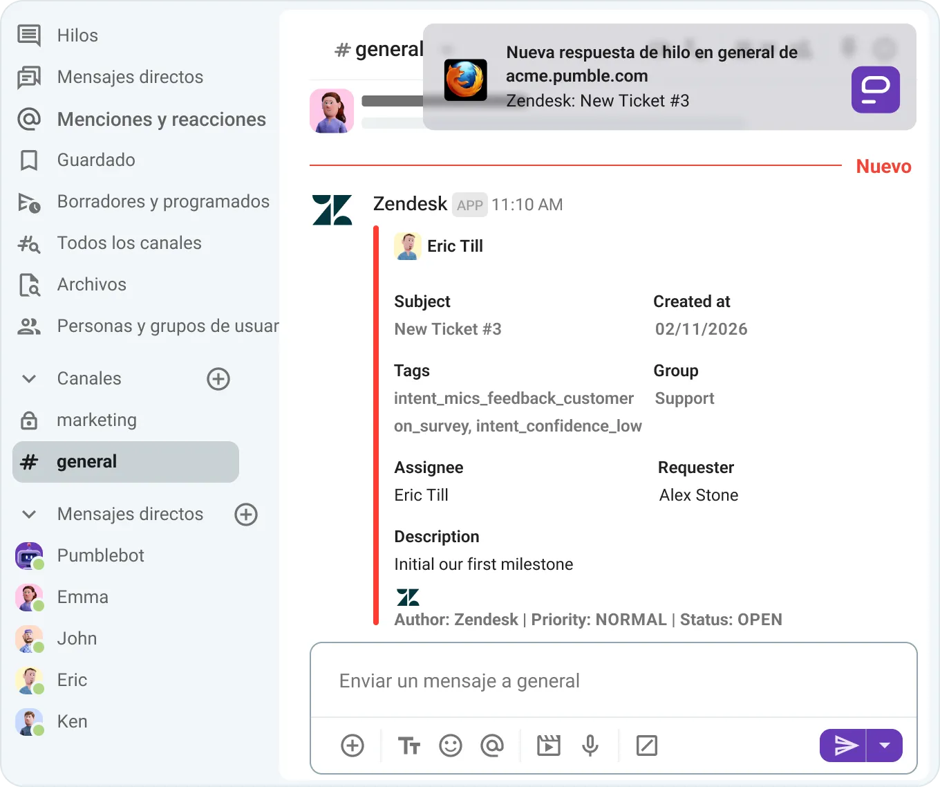Select the general channel in sidebar

[126, 462]
